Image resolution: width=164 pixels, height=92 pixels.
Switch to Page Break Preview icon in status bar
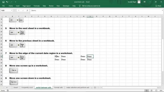pyautogui.click(x=156, y=90)
